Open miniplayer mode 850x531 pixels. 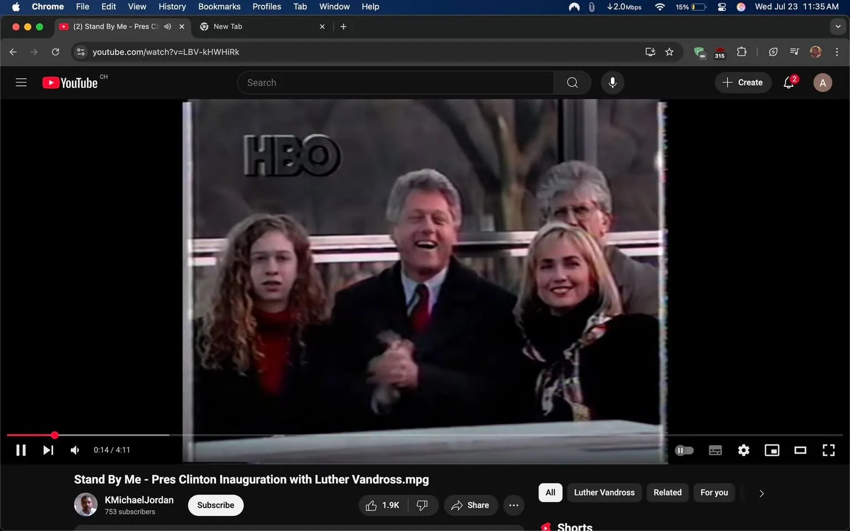(772, 450)
